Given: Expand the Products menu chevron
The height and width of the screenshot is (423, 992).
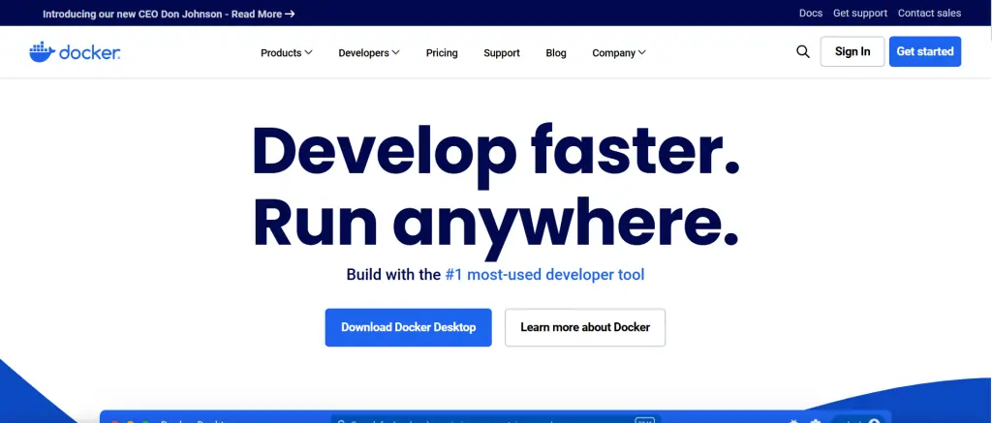Looking at the screenshot, I should click(308, 52).
